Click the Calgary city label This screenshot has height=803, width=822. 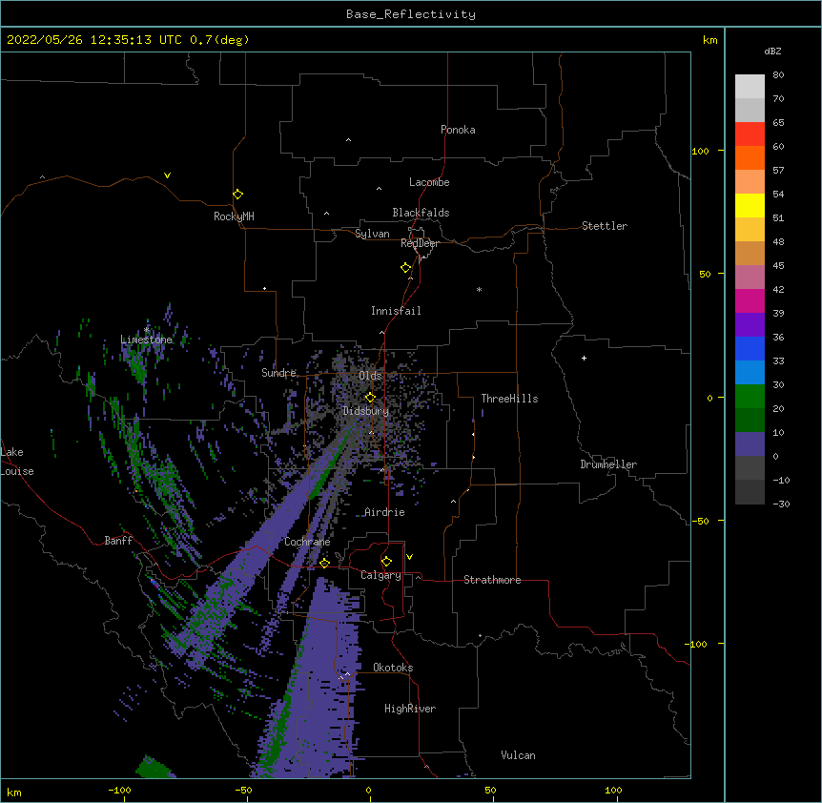pyautogui.click(x=381, y=575)
